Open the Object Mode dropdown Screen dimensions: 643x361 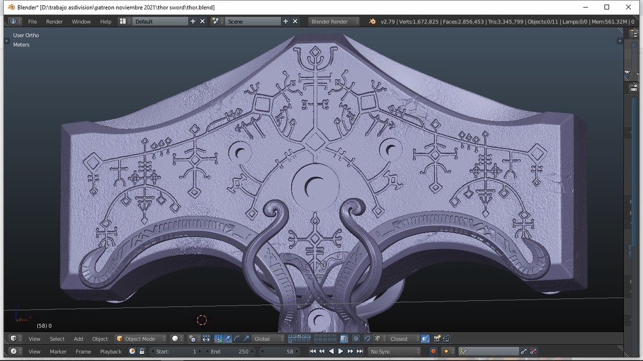tap(141, 339)
